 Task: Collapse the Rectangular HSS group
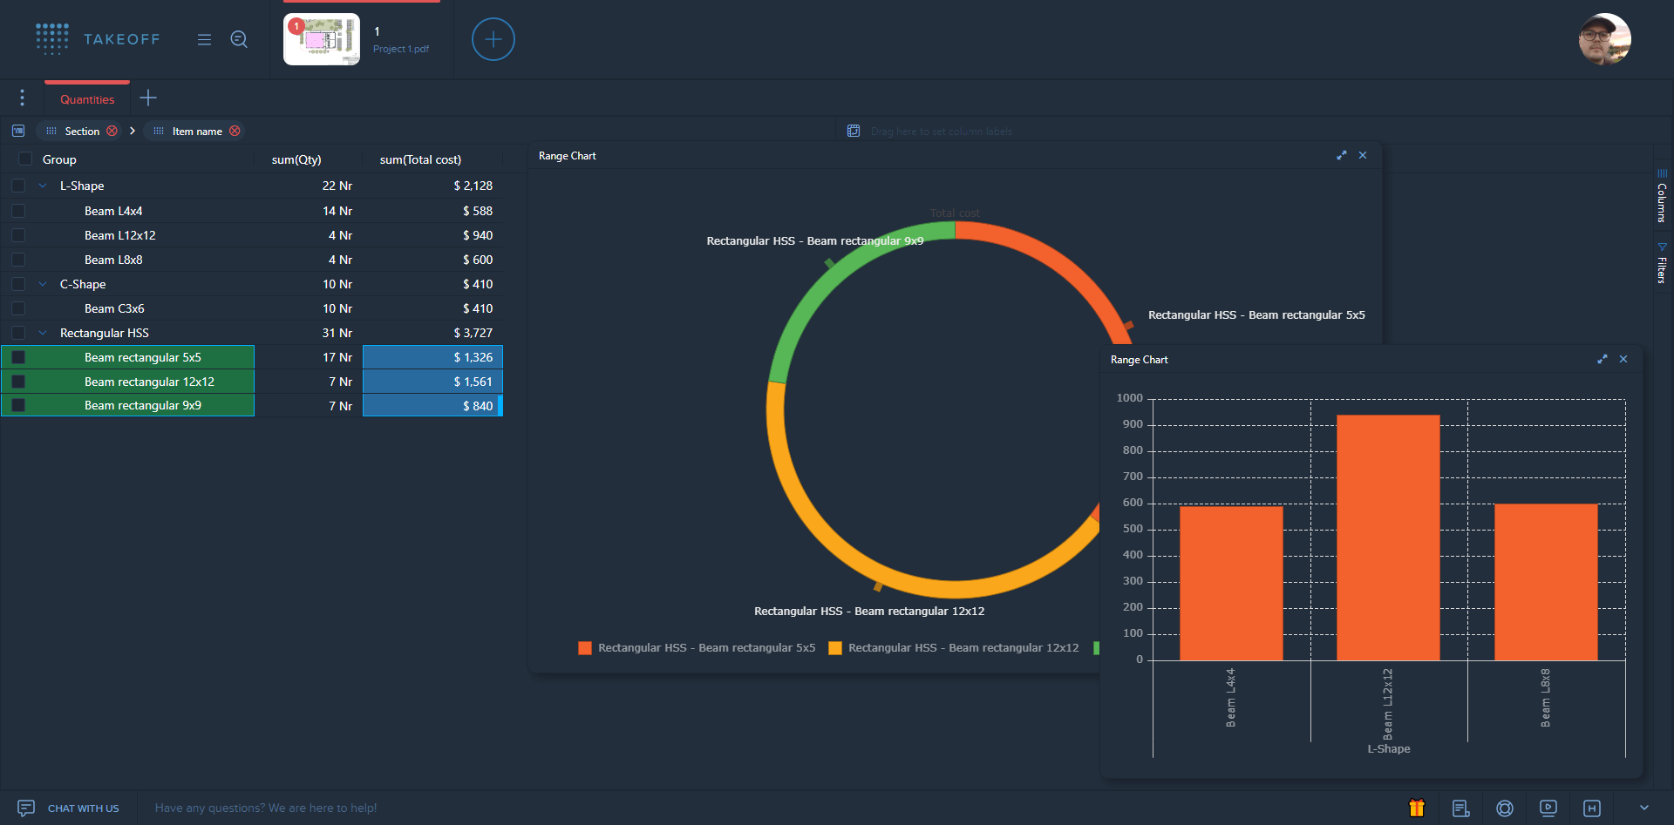point(43,333)
